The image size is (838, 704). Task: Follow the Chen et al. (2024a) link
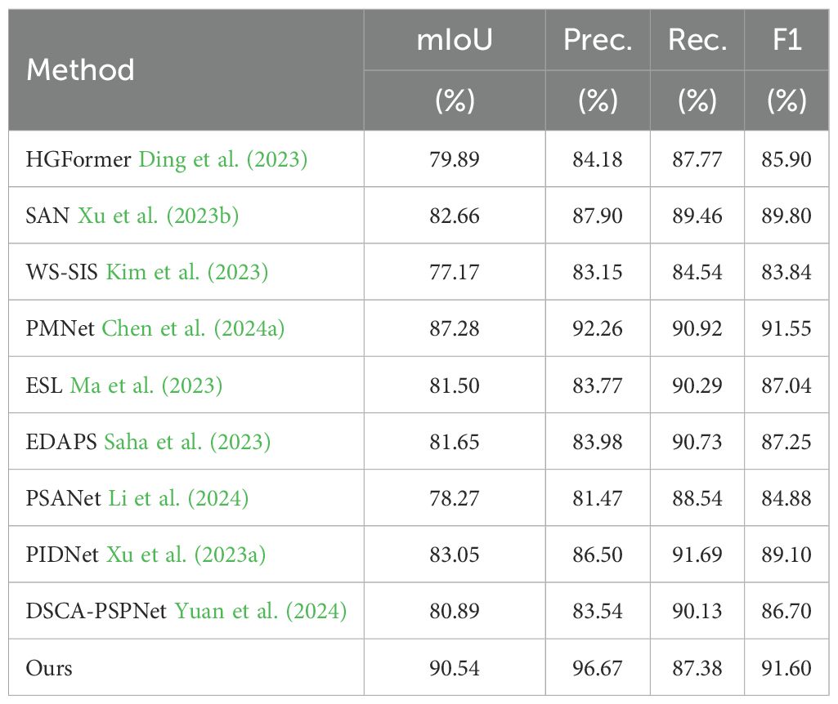193,328
